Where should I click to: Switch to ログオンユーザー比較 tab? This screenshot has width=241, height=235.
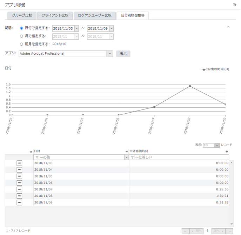coord(94,15)
